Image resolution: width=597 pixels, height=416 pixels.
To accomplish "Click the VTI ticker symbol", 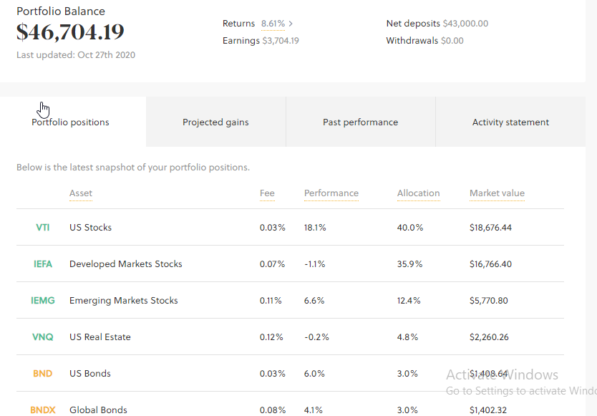I will 43,228.
